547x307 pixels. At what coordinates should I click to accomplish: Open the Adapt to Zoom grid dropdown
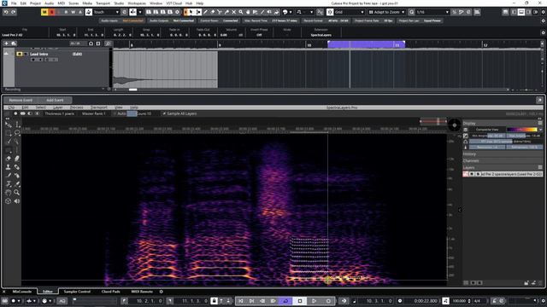point(386,12)
